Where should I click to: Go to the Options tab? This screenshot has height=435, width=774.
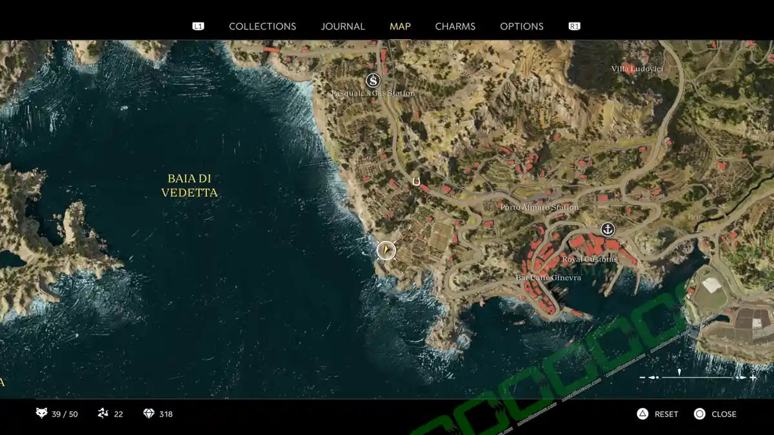[522, 26]
